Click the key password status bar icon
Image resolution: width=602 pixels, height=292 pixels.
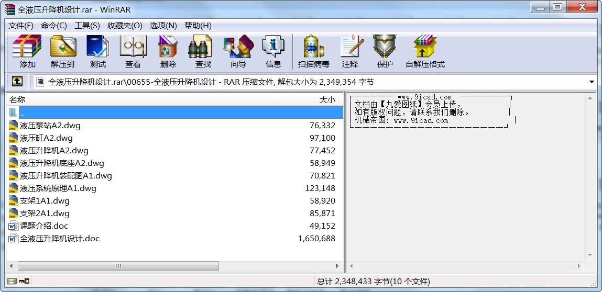point(24,281)
